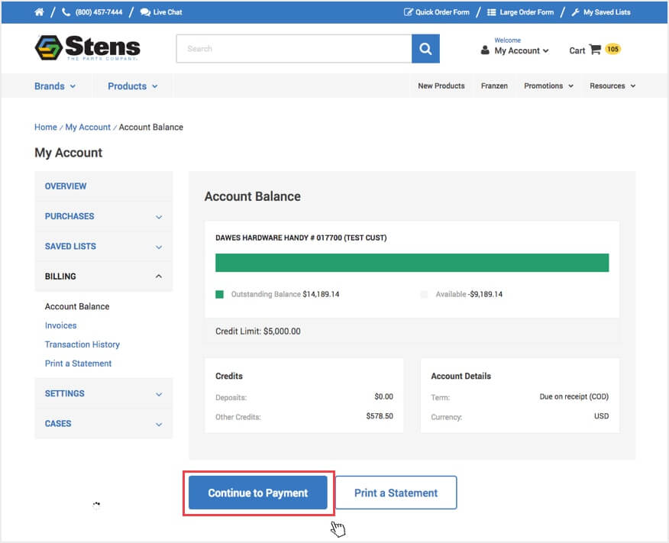This screenshot has width=669, height=543.
Task: Select New Products in the navigation bar
Action: pyautogui.click(x=441, y=86)
